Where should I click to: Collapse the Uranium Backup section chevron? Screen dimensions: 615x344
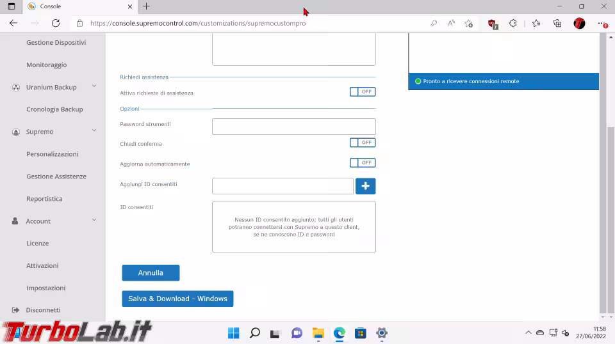tap(94, 86)
